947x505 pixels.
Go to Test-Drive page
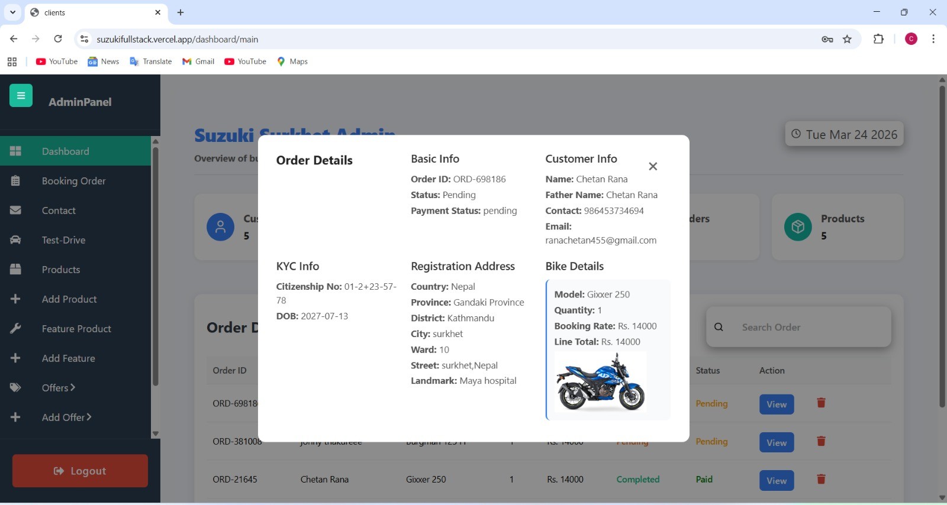pyautogui.click(x=63, y=240)
